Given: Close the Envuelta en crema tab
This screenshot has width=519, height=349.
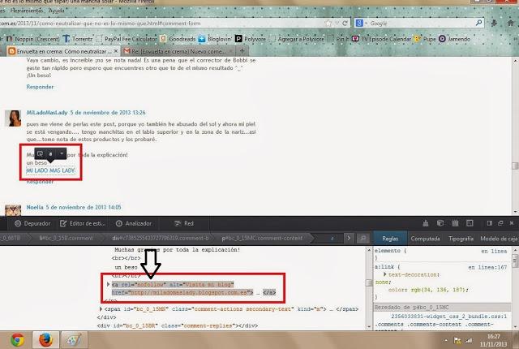Looking at the screenshot, I should click(115, 51).
